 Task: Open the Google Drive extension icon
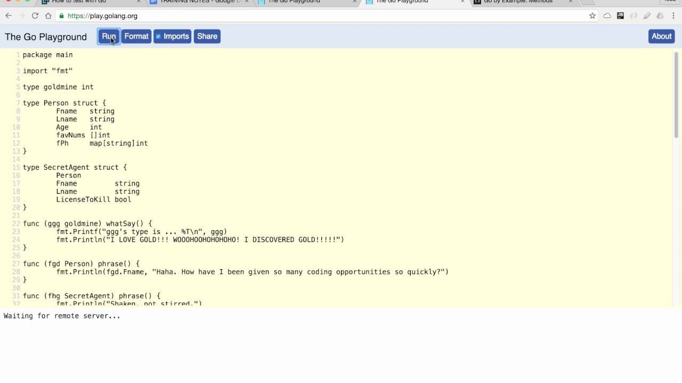660,16
